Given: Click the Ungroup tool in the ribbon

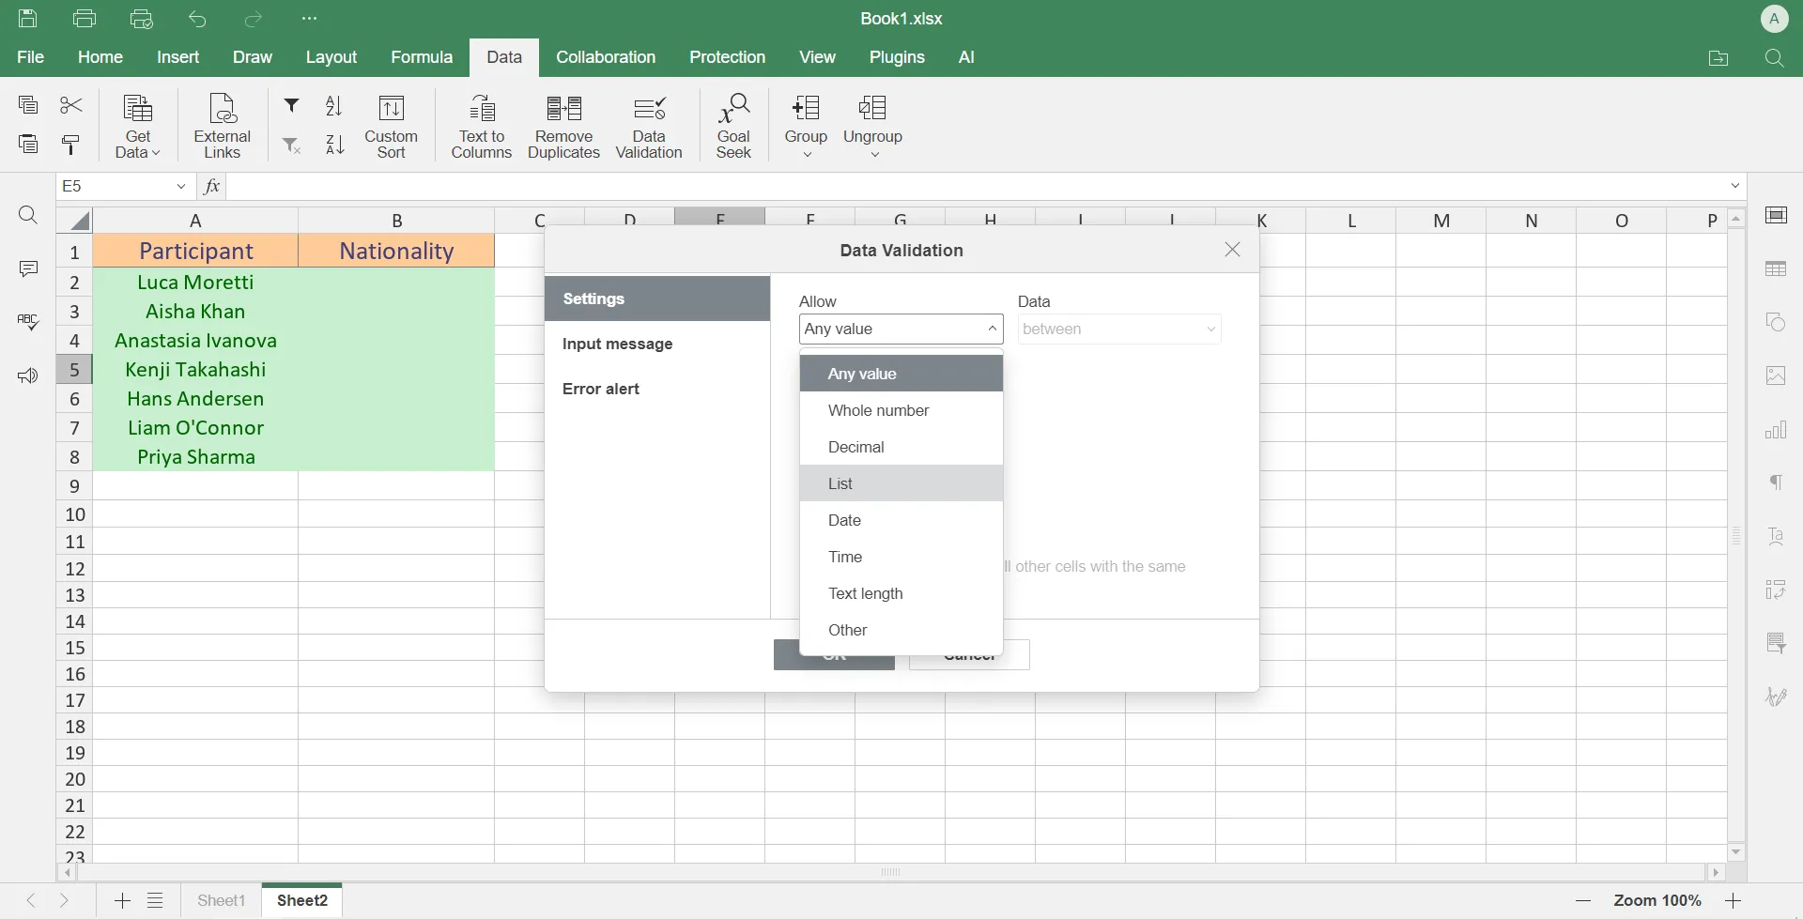Looking at the screenshot, I should (872, 125).
